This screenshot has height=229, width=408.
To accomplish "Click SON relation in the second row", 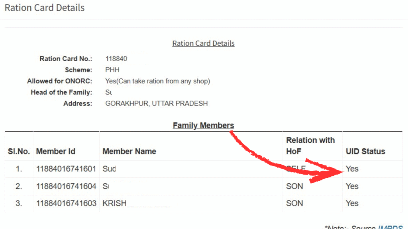I will pyautogui.click(x=294, y=186).
